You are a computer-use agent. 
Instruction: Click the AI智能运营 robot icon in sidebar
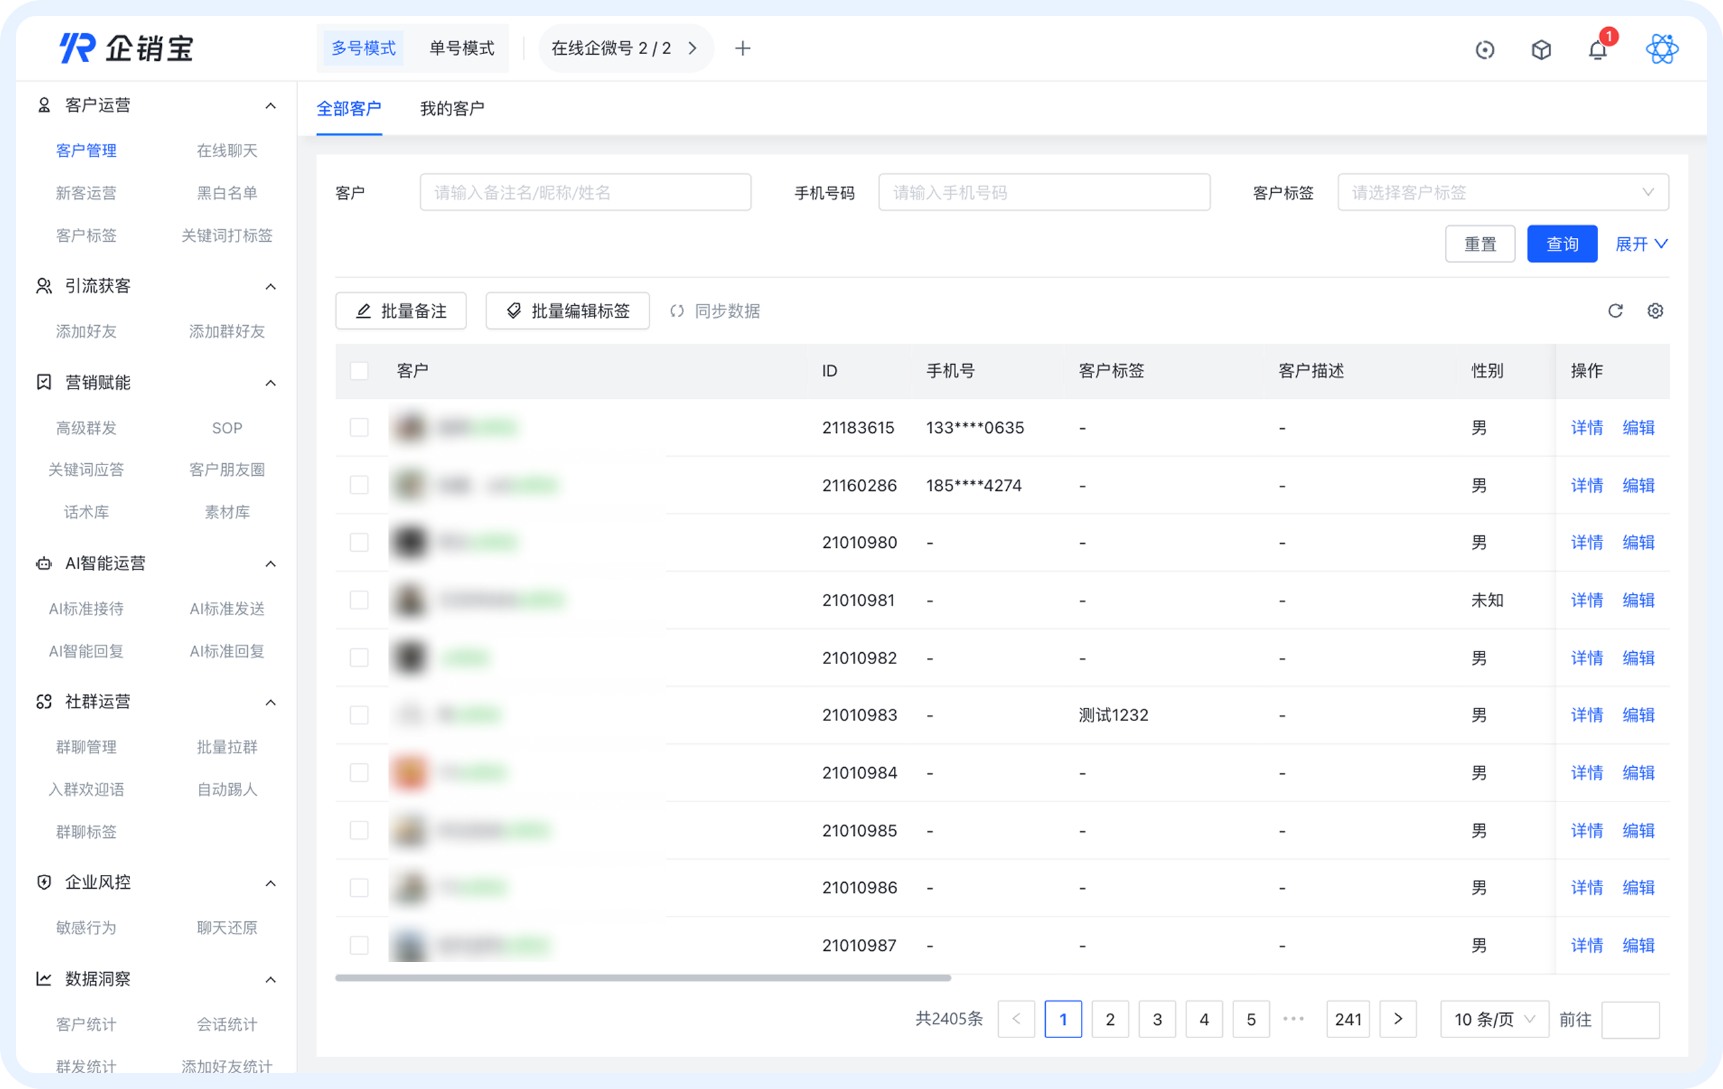coord(43,563)
